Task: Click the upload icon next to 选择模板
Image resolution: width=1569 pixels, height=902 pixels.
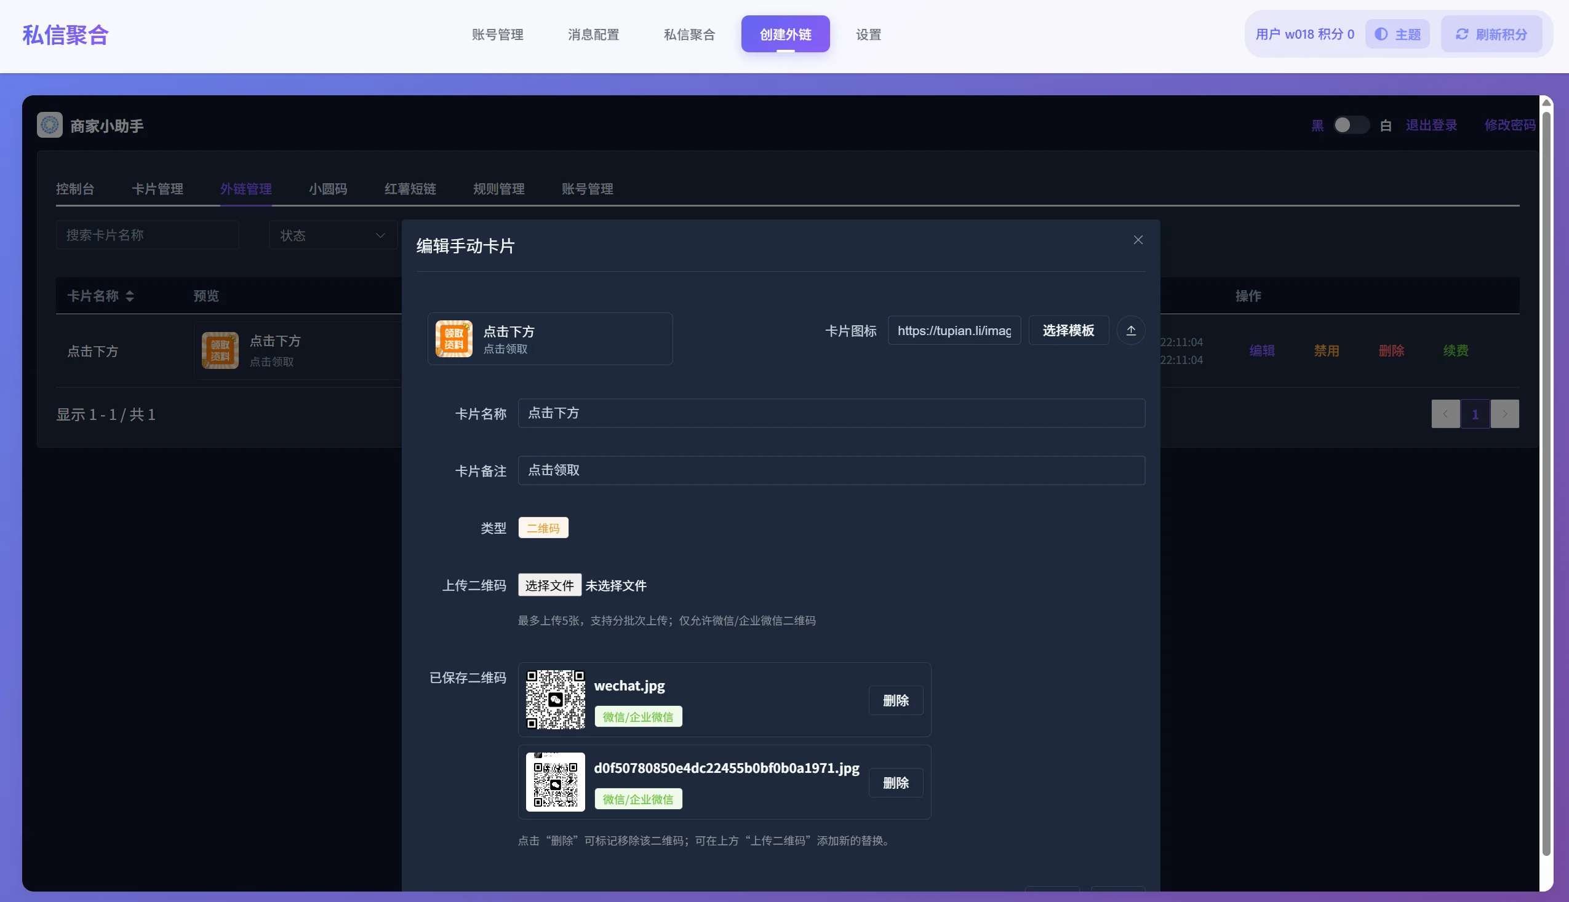Action: 1130,330
